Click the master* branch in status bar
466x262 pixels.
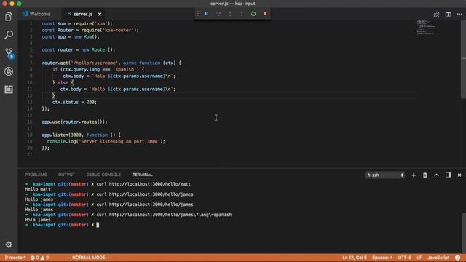tap(15, 258)
